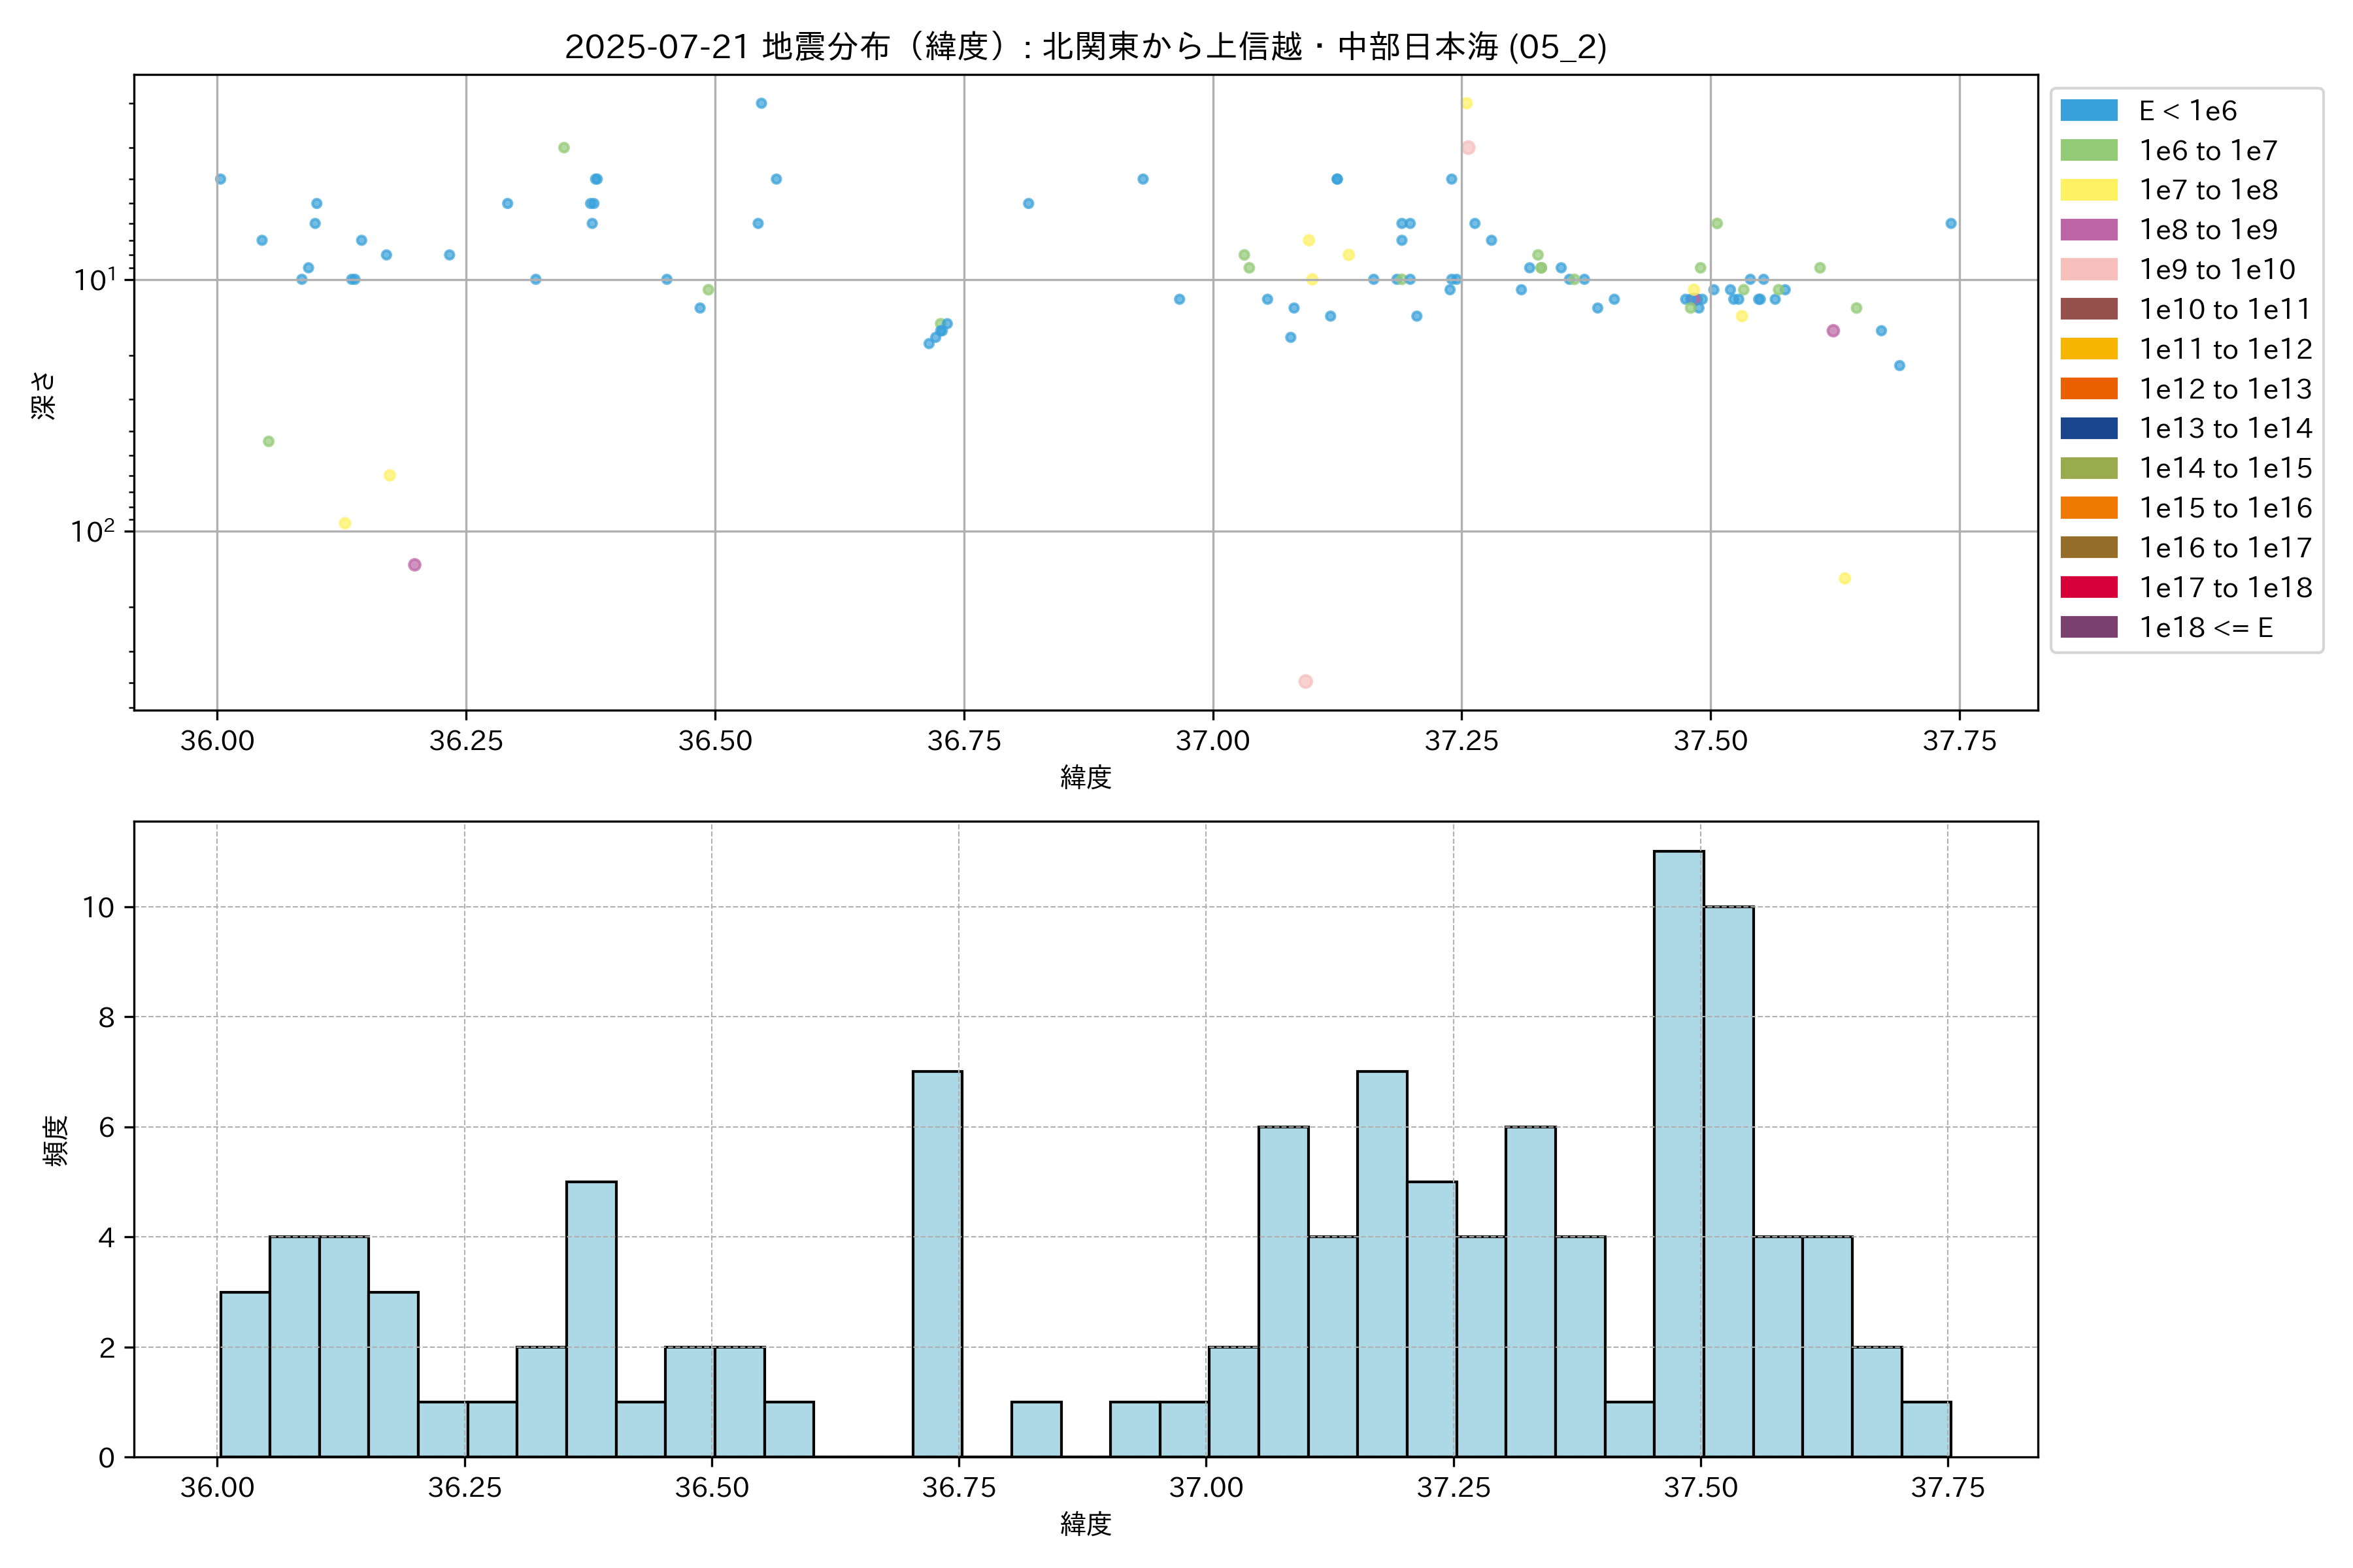
Task: Click the purple 1e8 to 1e9 legend swatch
Action: tap(2089, 230)
